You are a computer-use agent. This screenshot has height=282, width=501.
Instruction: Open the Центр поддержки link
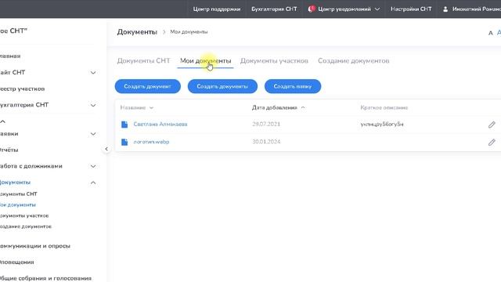tap(216, 9)
